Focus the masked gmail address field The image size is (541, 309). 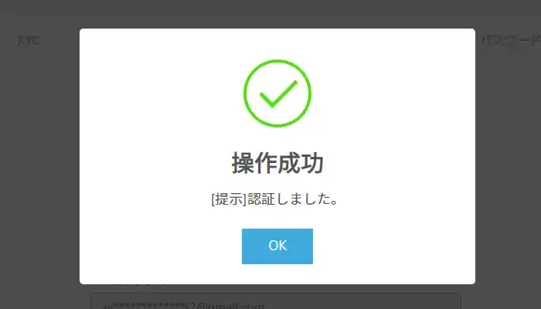coord(276,301)
